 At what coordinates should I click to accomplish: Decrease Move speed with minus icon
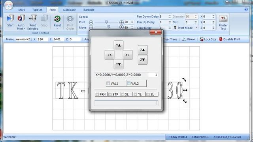point(91,27)
